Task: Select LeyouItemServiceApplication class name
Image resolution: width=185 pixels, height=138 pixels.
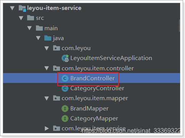Action: (x=111, y=58)
